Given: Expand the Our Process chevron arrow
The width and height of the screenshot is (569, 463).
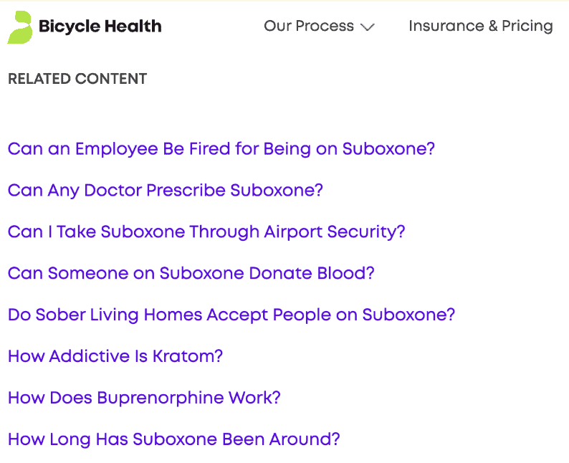Looking at the screenshot, I should tap(367, 27).
